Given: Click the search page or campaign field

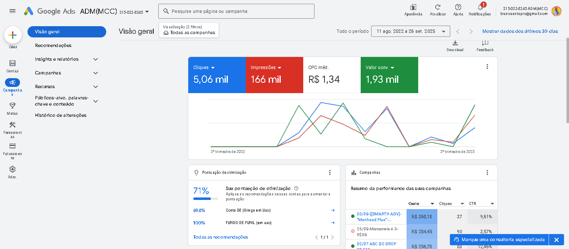Looking at the screenshot, I should coord(236,12).
